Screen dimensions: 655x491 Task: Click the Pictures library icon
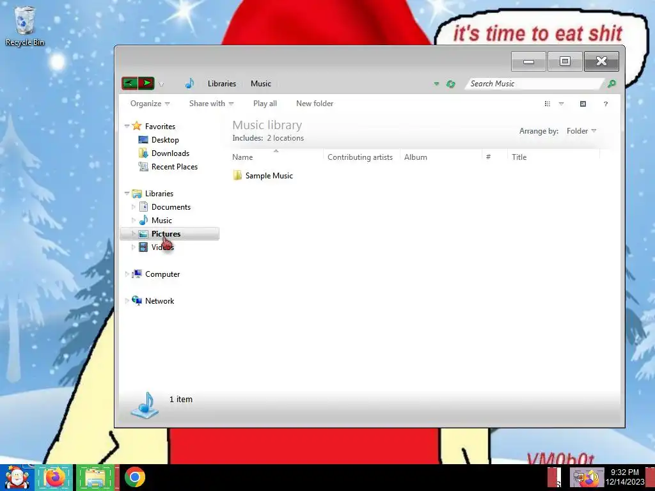143,234
